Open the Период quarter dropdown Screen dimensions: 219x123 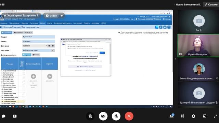tap(39, 41)
